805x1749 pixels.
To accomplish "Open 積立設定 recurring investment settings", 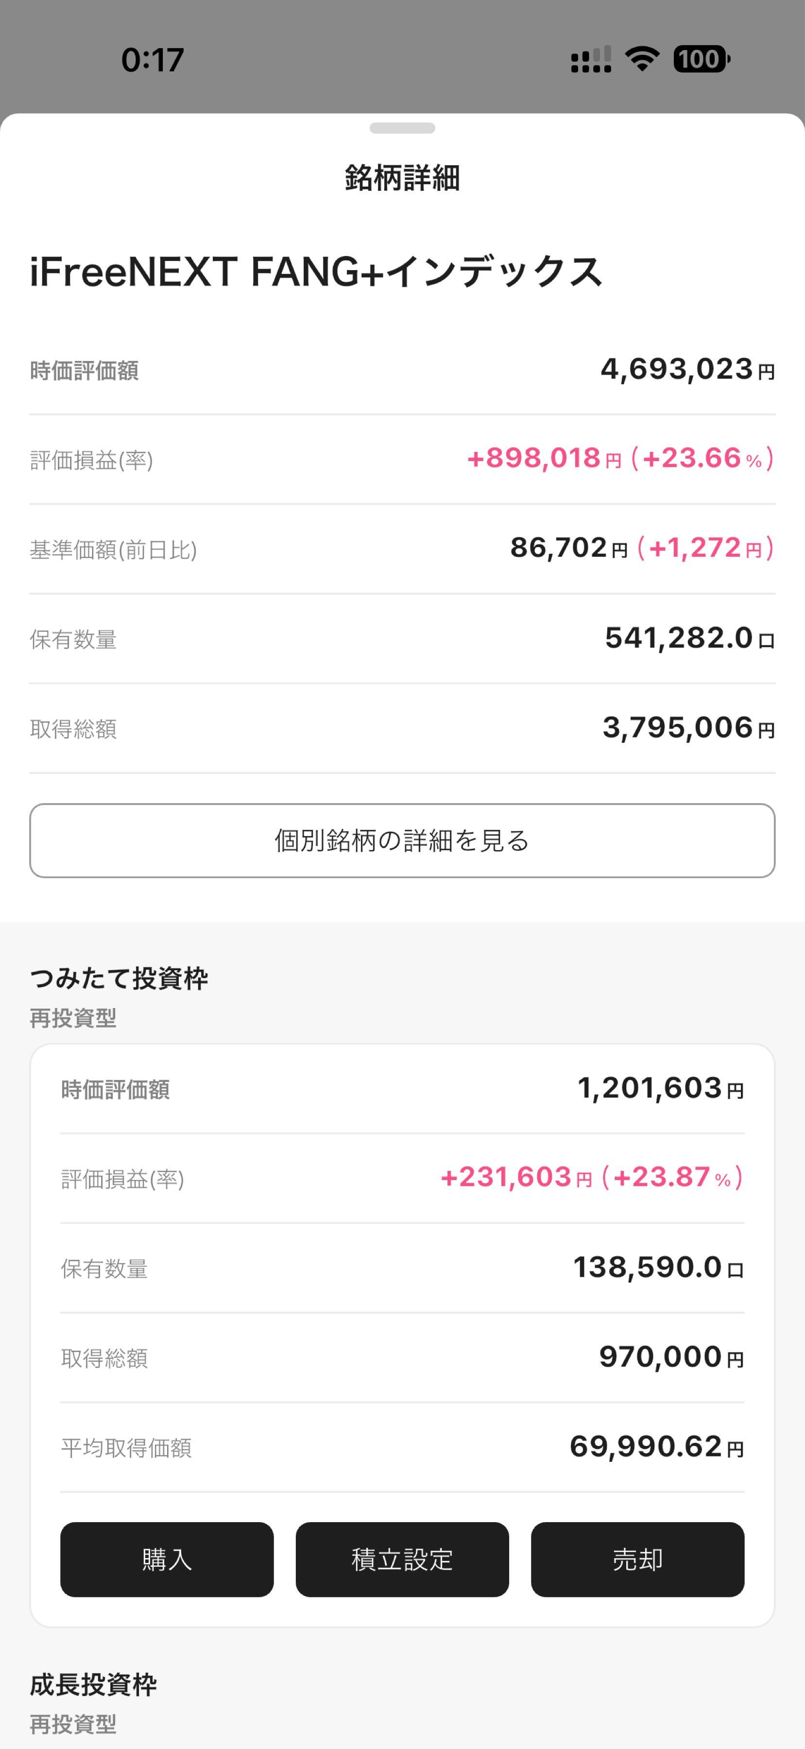I will point(402,1560).
